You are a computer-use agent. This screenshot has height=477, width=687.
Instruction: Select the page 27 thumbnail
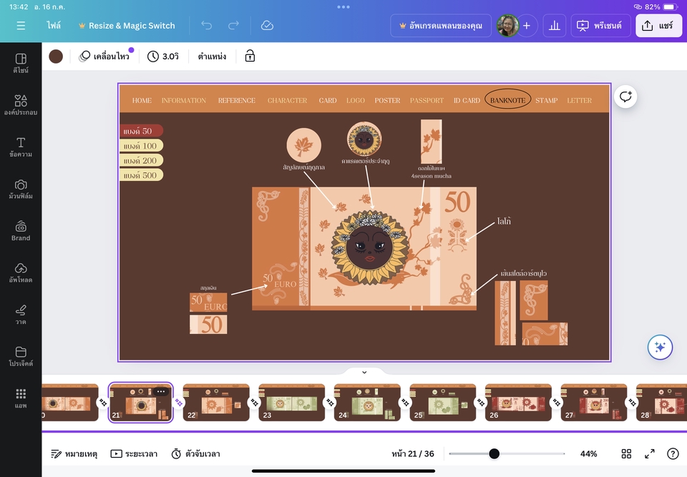[594, 403]
